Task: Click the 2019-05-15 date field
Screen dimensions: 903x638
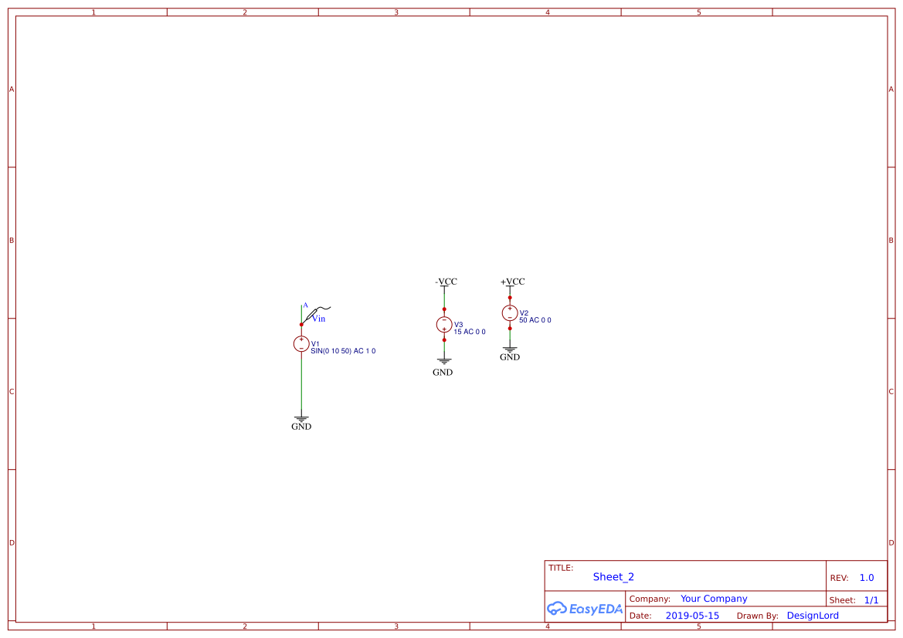Action: point(693,615)
